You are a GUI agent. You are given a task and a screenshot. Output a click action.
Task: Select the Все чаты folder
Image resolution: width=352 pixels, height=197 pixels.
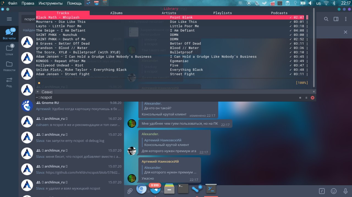[9, 34]
